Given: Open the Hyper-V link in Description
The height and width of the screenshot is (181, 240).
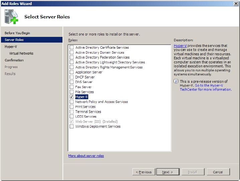Looking at the screenshot, I should click(180, 46).
